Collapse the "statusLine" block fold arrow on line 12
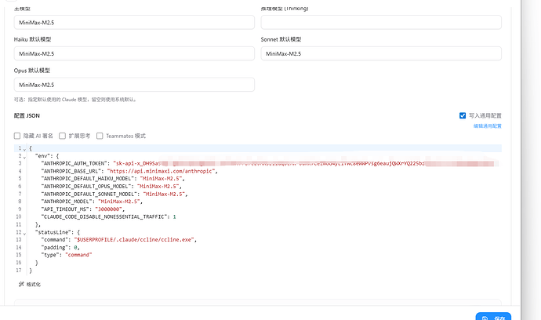This screenshot has width=541, height=320. tap(24, 234)
